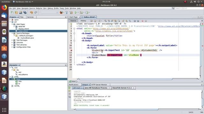
Task: Click the Open Project toolbar icon
Action: [x=21, y=13]
